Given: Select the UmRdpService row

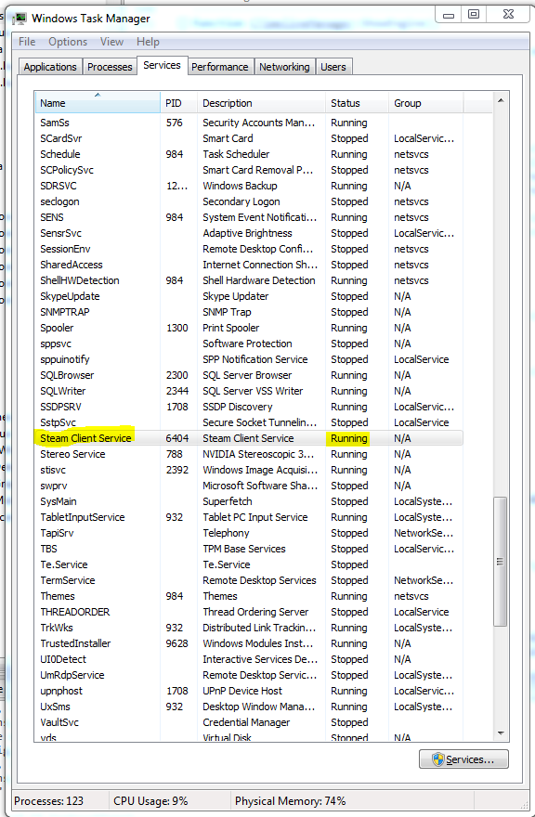Looking at the screenshot, I should (249, 675).
